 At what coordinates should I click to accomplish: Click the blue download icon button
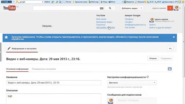click(170, 69)
